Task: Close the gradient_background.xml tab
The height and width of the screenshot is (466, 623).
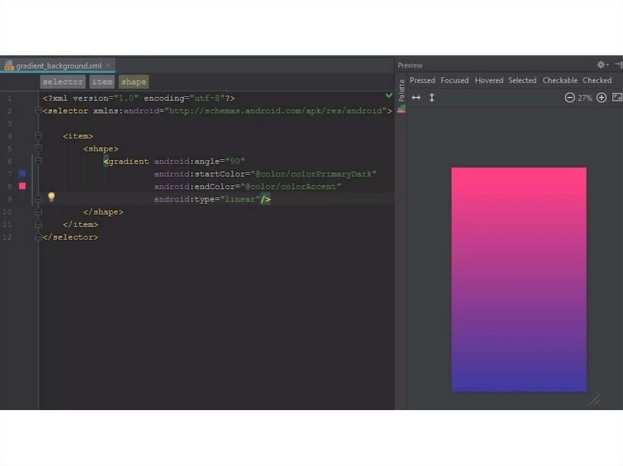Action: (x=108, y=66)
